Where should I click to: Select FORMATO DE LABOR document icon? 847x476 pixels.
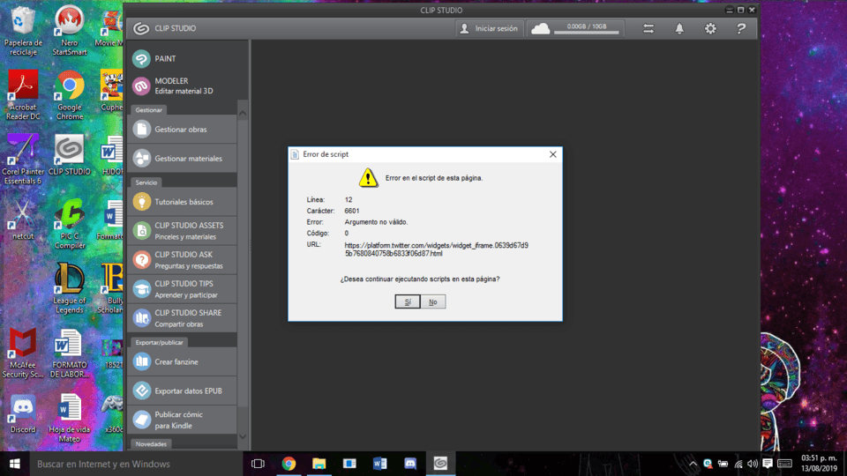tap(69, 353)
